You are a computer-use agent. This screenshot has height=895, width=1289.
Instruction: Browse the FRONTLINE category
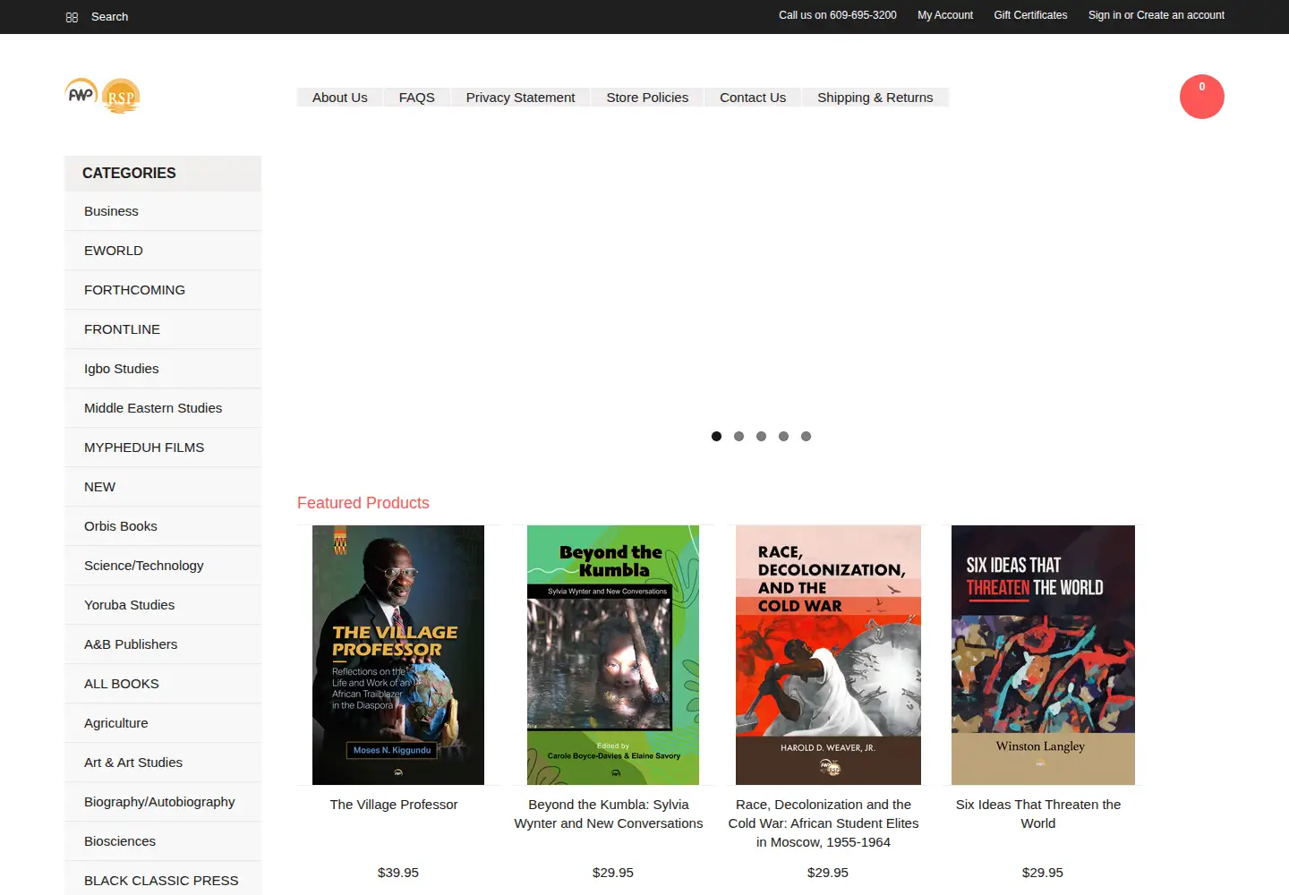pos(163,329)
